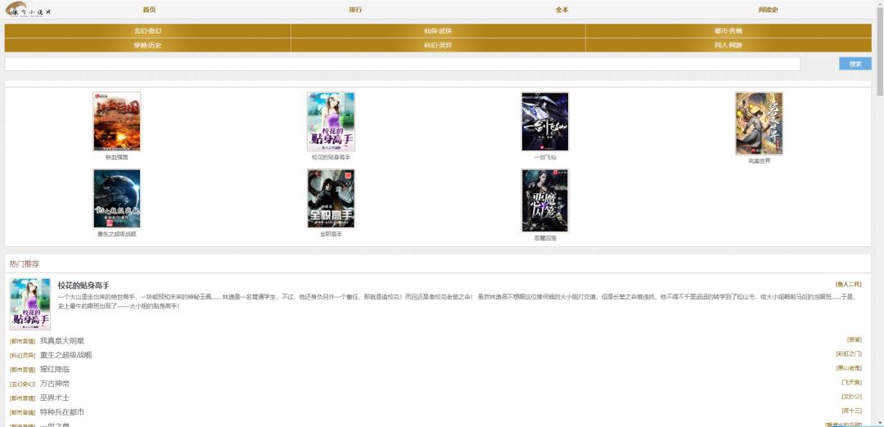Image resolution: width=884 pixels, height=427 pixels.
Task: Click the bold 校花的贴身高手 heading in 热门推荐
Action: (x=83, y=285)
